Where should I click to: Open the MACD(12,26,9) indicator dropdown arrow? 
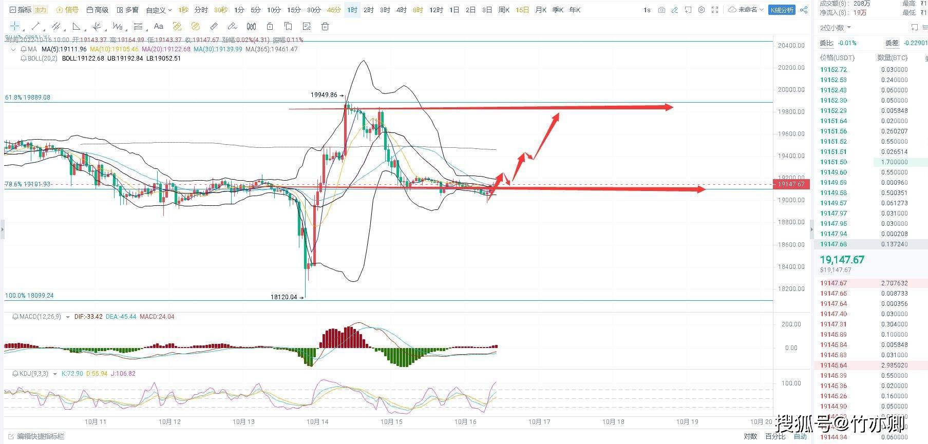click(68, 317)
